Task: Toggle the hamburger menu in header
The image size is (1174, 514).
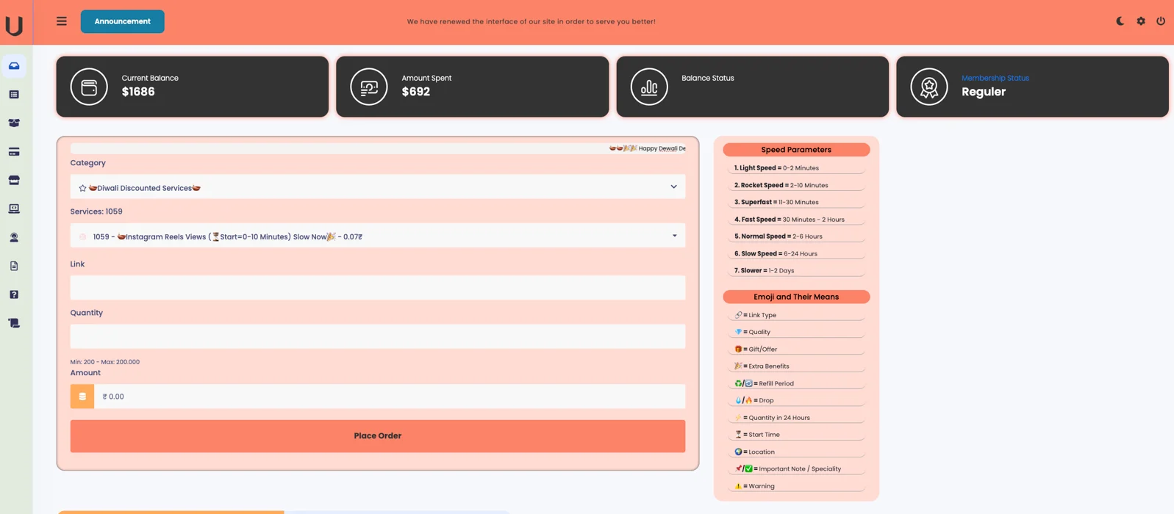Action: coord(62,21)
